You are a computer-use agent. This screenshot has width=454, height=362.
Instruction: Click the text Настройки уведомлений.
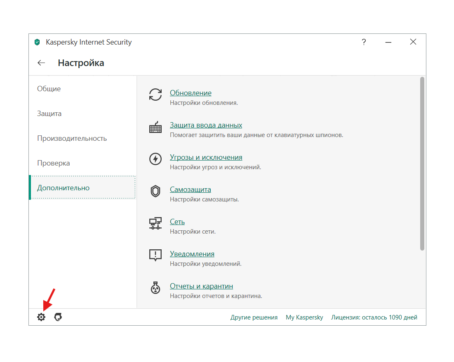206,264
